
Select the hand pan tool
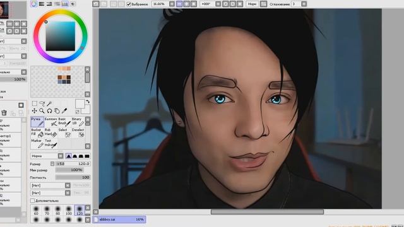pos(57,111)
